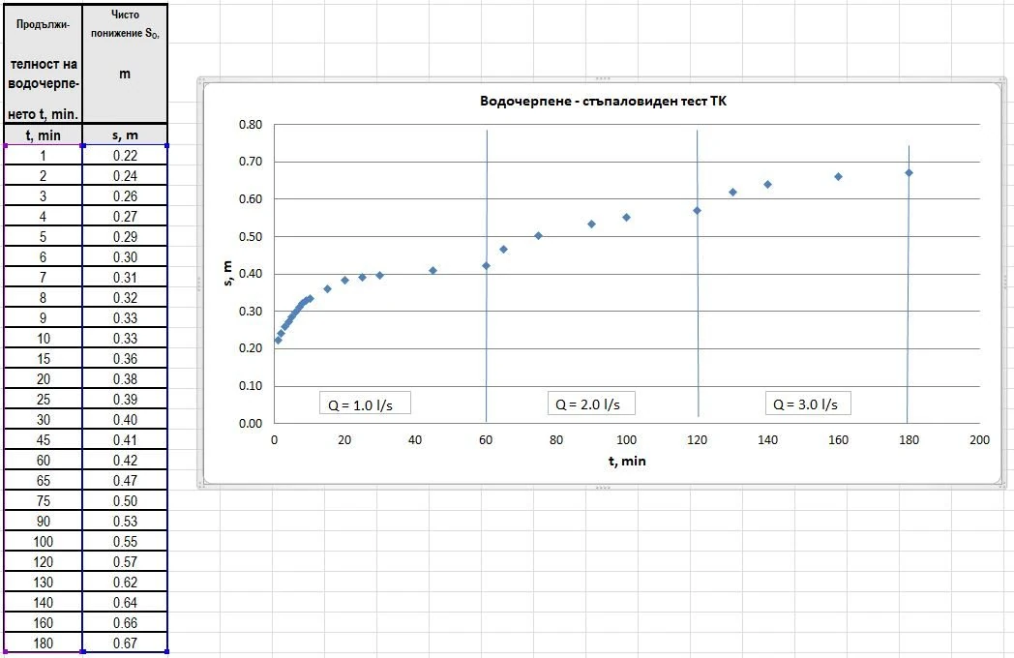Select the 0.33 cell in the t = 9 row
This screenshot has height=658, width=1014.
point(125,318)
